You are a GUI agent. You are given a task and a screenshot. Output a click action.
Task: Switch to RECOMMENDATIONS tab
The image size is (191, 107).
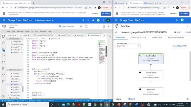point(176,38)
